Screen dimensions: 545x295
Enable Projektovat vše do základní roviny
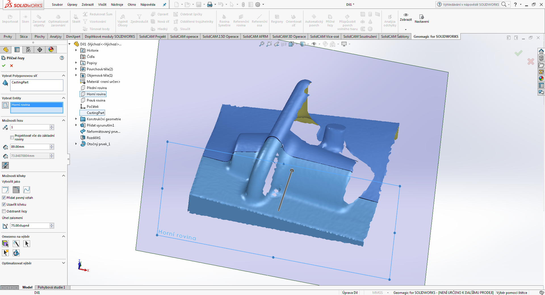tap(12, 137)
